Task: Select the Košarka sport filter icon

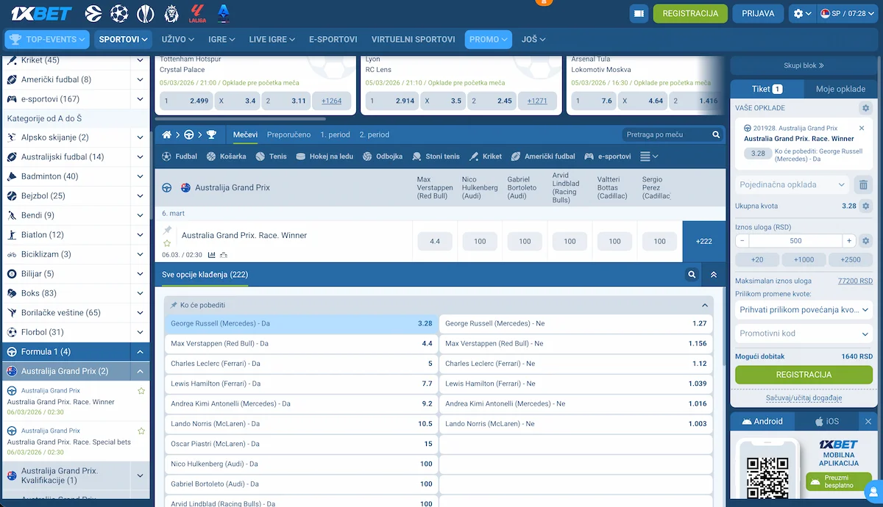Action: point(211,157)
